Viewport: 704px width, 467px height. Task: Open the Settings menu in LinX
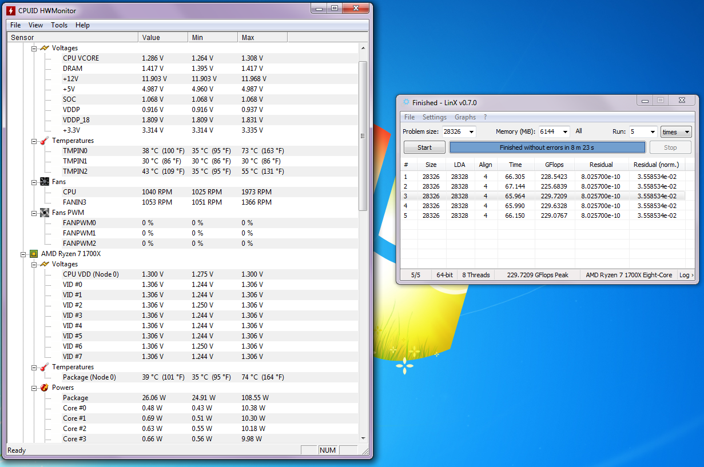(x=435, y=117)
